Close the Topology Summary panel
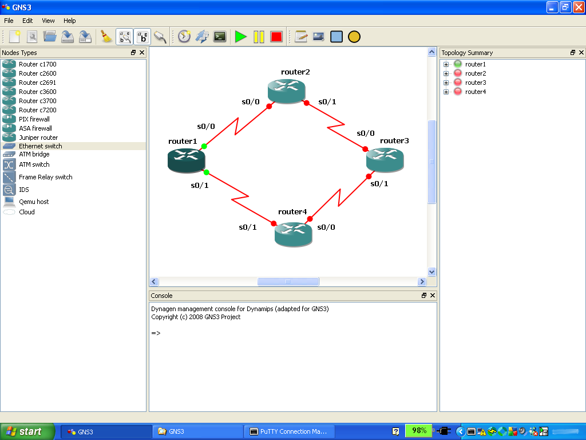Screen dimensions: 586x440 coord(581,53)
